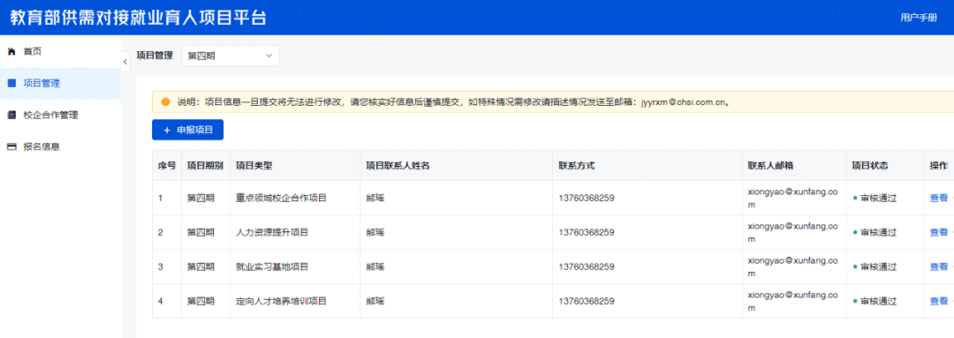Screen dimensions: 954x338
Task: Click 查看 for 定向人才培养培训项目
Action: coord(939,301)
